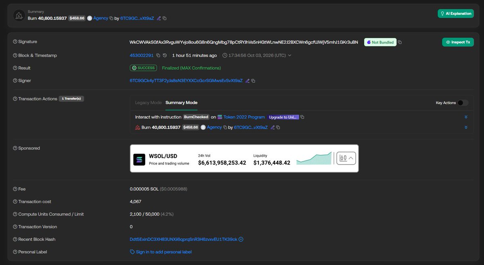Viewport: 484px width, 265px height.
Task: Edit label for 6TC9GC...vXt9aZ in action row
Action: click(x=273, y=127)
